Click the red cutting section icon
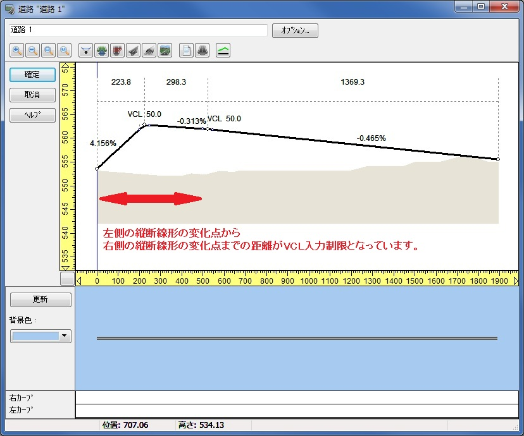 [117, 51]
